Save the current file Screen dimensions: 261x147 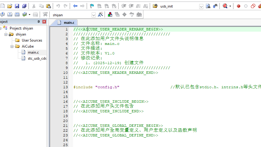(x=17, y=6)
